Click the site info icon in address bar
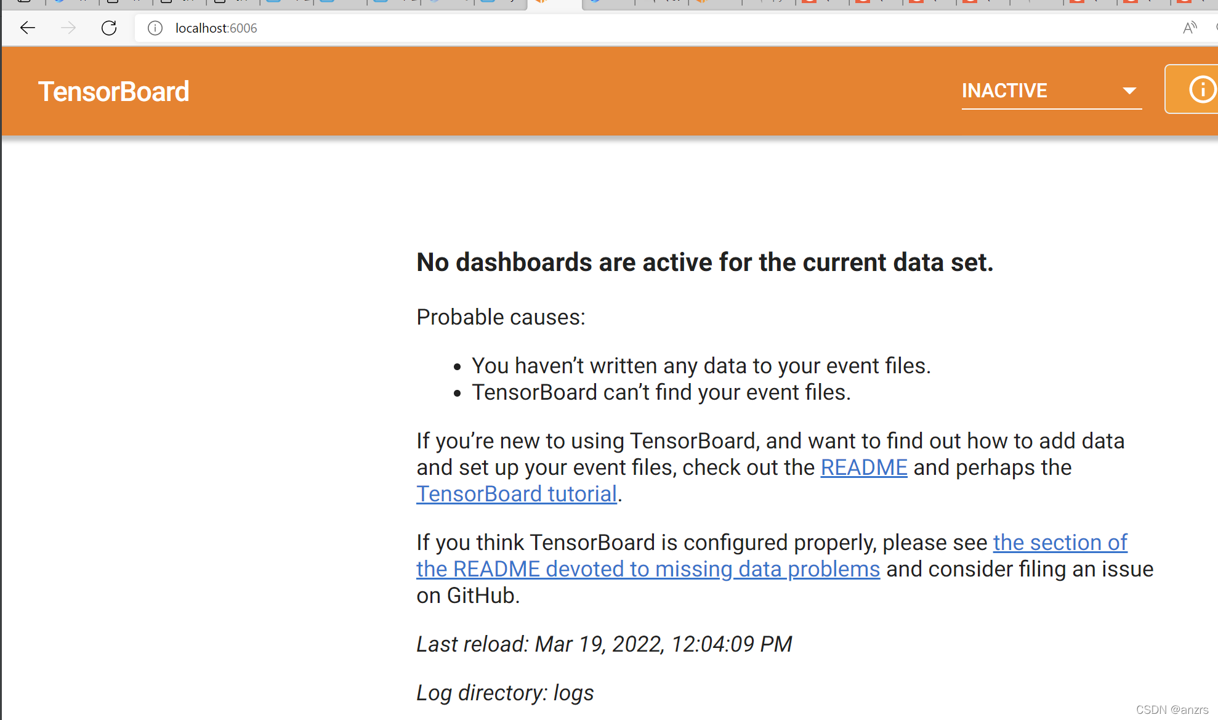 155,28
